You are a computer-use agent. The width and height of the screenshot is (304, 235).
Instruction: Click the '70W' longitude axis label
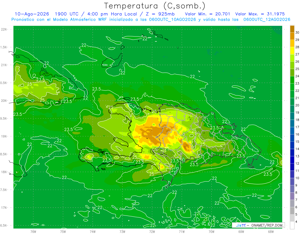[x=212, y=231]
